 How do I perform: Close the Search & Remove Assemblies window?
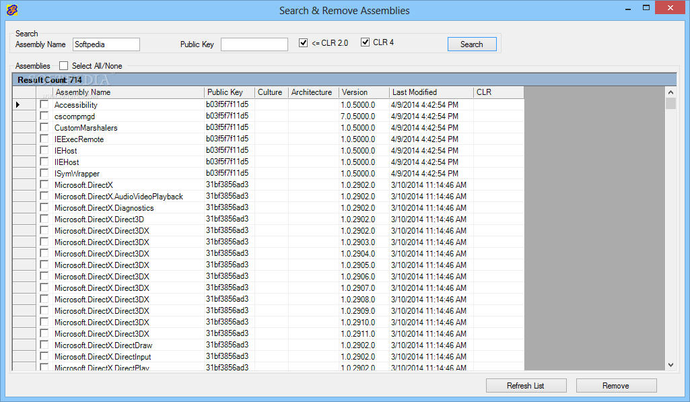click(670, 8)
